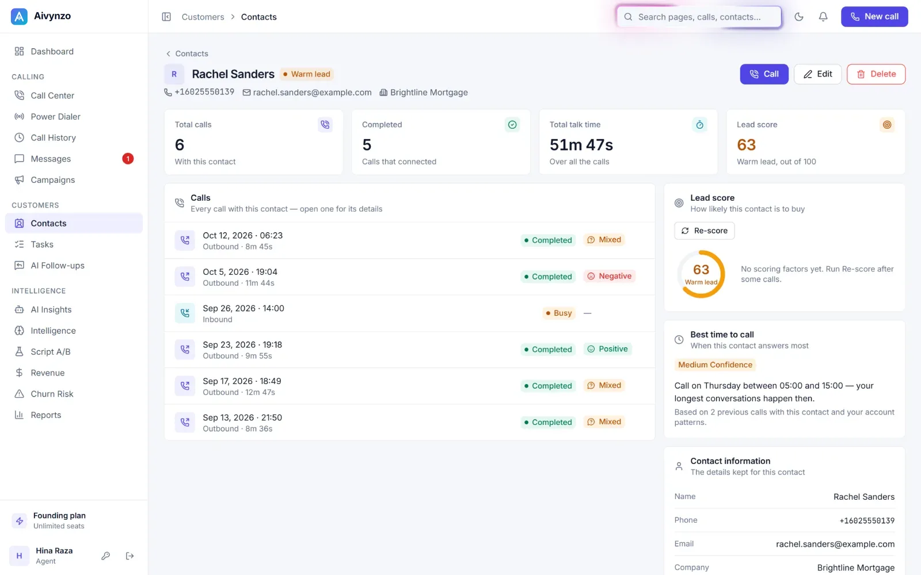
Task: Open Power Dialer
Action: pos(74,117)
